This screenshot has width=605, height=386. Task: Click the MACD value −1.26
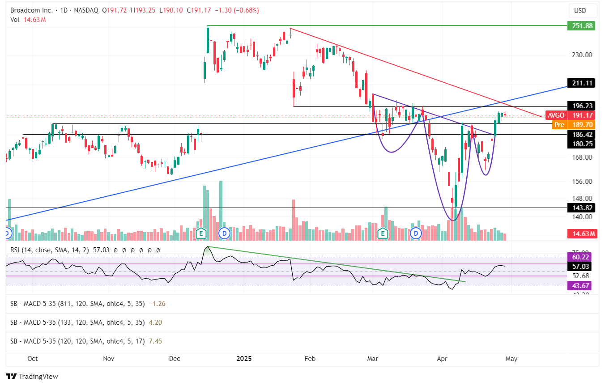157,304
